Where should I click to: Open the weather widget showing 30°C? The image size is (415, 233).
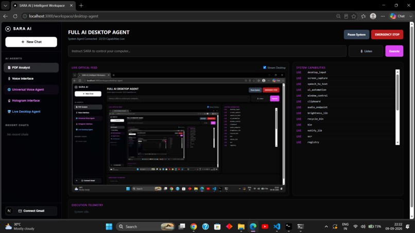[21, 227]
